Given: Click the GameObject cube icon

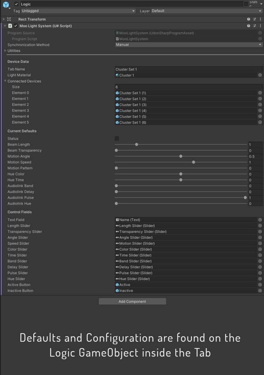Looking at the screenshot, I should 6,4.
